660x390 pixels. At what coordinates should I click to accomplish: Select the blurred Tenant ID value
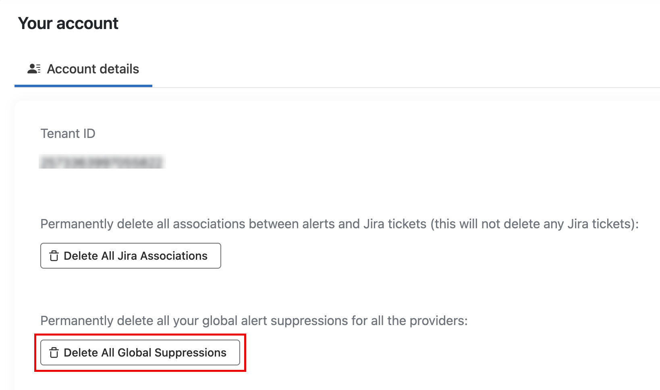tap(102, 162)
